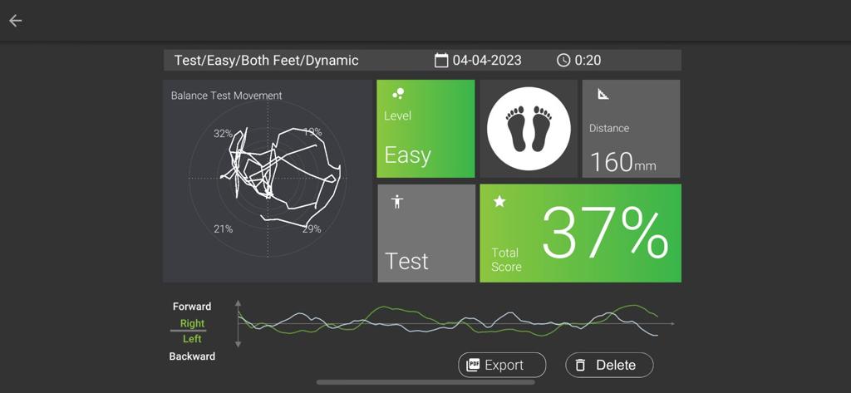Click the calendar icon beside 04-04-2023
The image size is (851, 393).
[441, 61]
